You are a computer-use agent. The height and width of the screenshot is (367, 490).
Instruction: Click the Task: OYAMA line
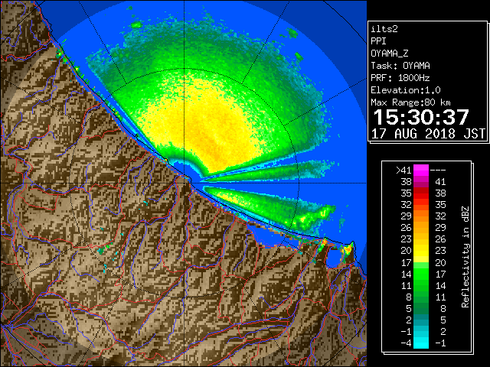pyautogui.click(x=400, y=66)
